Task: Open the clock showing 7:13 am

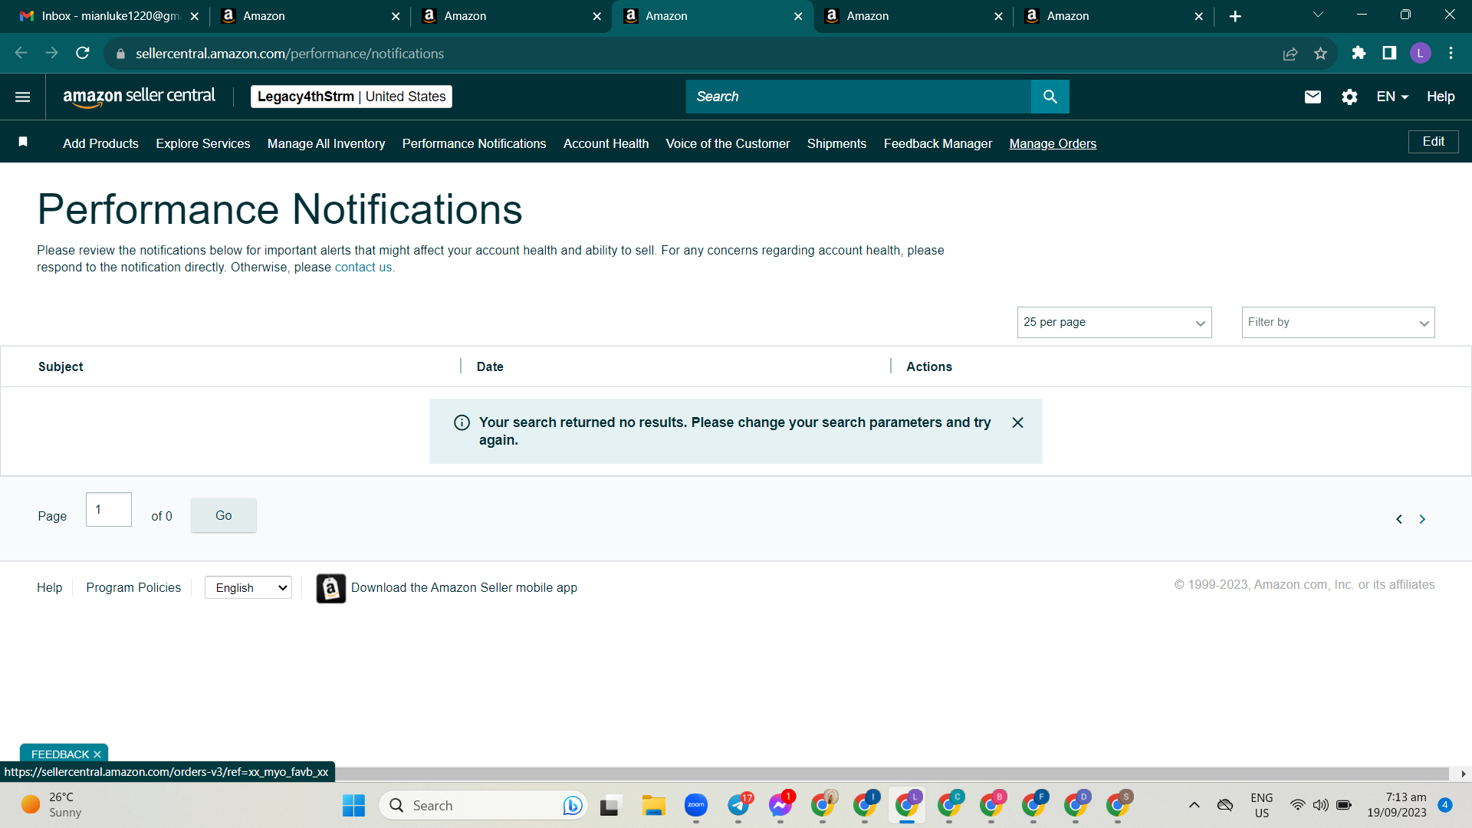Action: 1397,805
